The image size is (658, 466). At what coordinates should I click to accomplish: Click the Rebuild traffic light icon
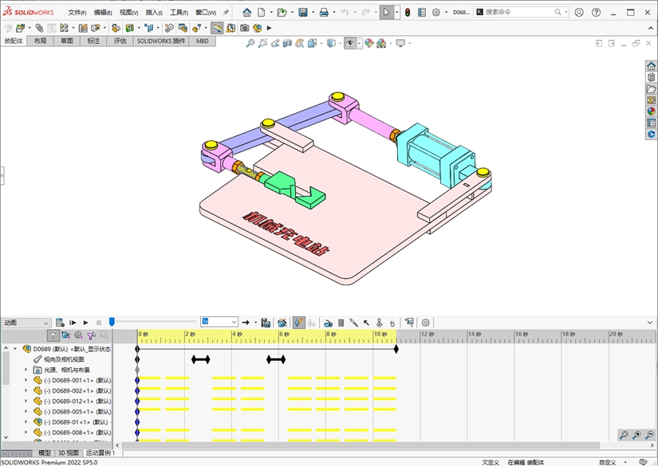(408, 13)
